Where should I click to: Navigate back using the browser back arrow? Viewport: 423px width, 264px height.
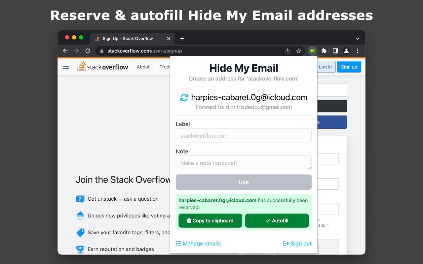click(65, 51)
